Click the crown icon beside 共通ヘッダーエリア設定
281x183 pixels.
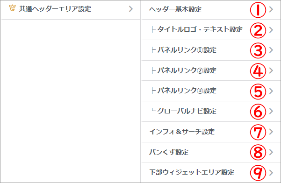click(12, 8)
